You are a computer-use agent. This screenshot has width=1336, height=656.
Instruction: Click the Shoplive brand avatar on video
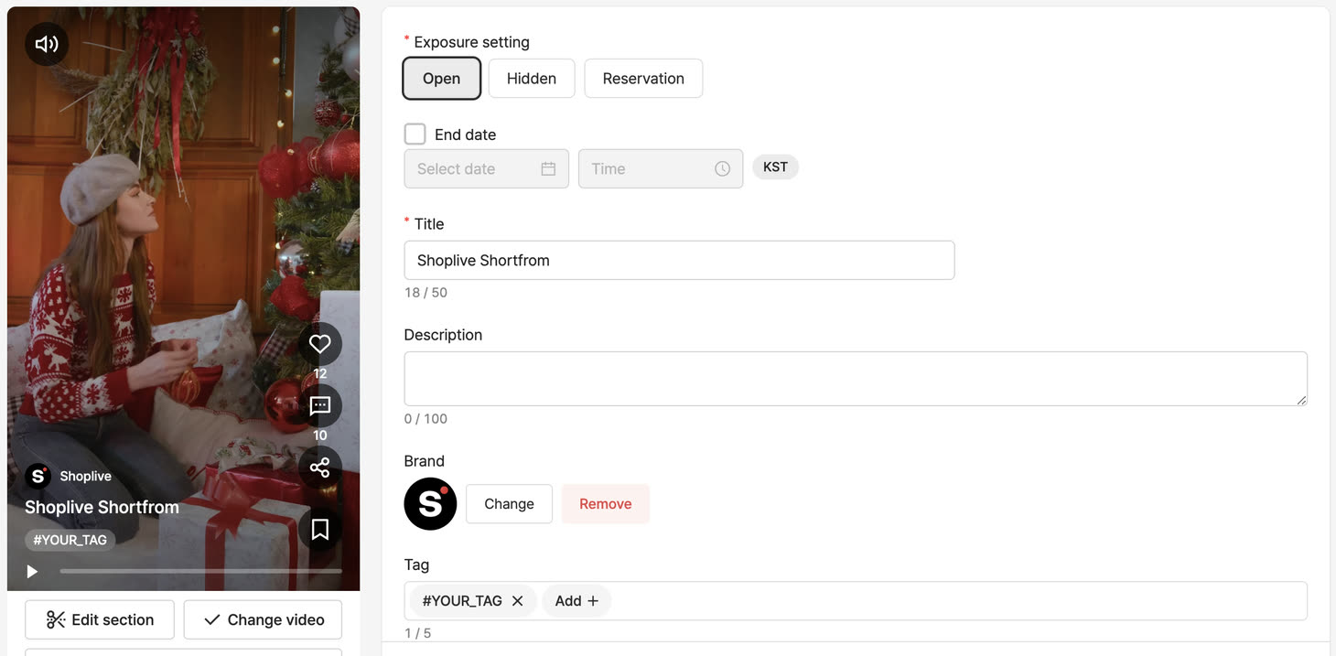(x=38, y=476)
